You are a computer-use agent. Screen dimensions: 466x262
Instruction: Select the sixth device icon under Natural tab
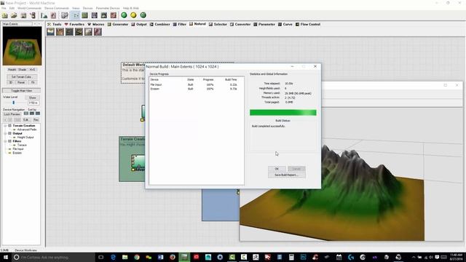point(98,31)
